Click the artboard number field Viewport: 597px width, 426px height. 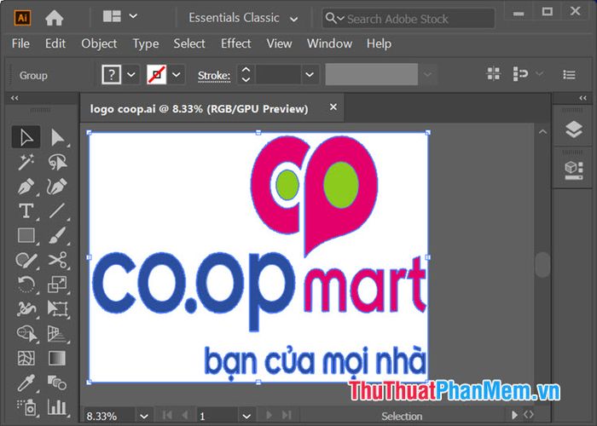pos(217,416)
